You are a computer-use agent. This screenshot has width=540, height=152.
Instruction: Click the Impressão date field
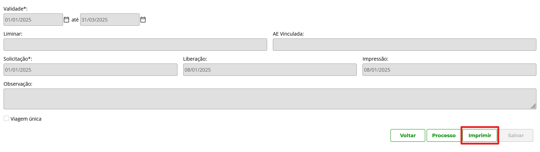(449, 70)
